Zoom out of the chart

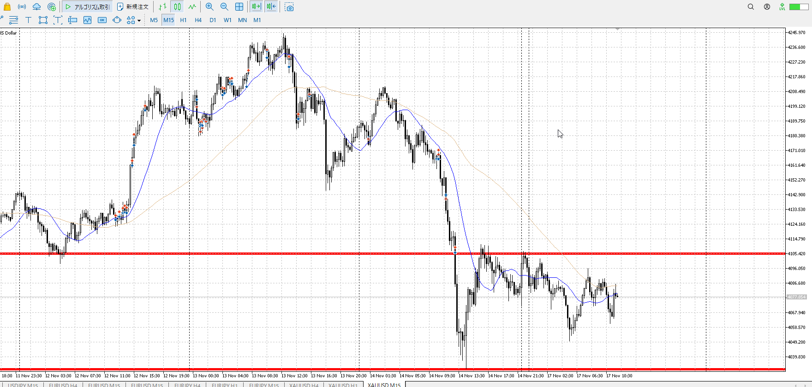(224, 7)
